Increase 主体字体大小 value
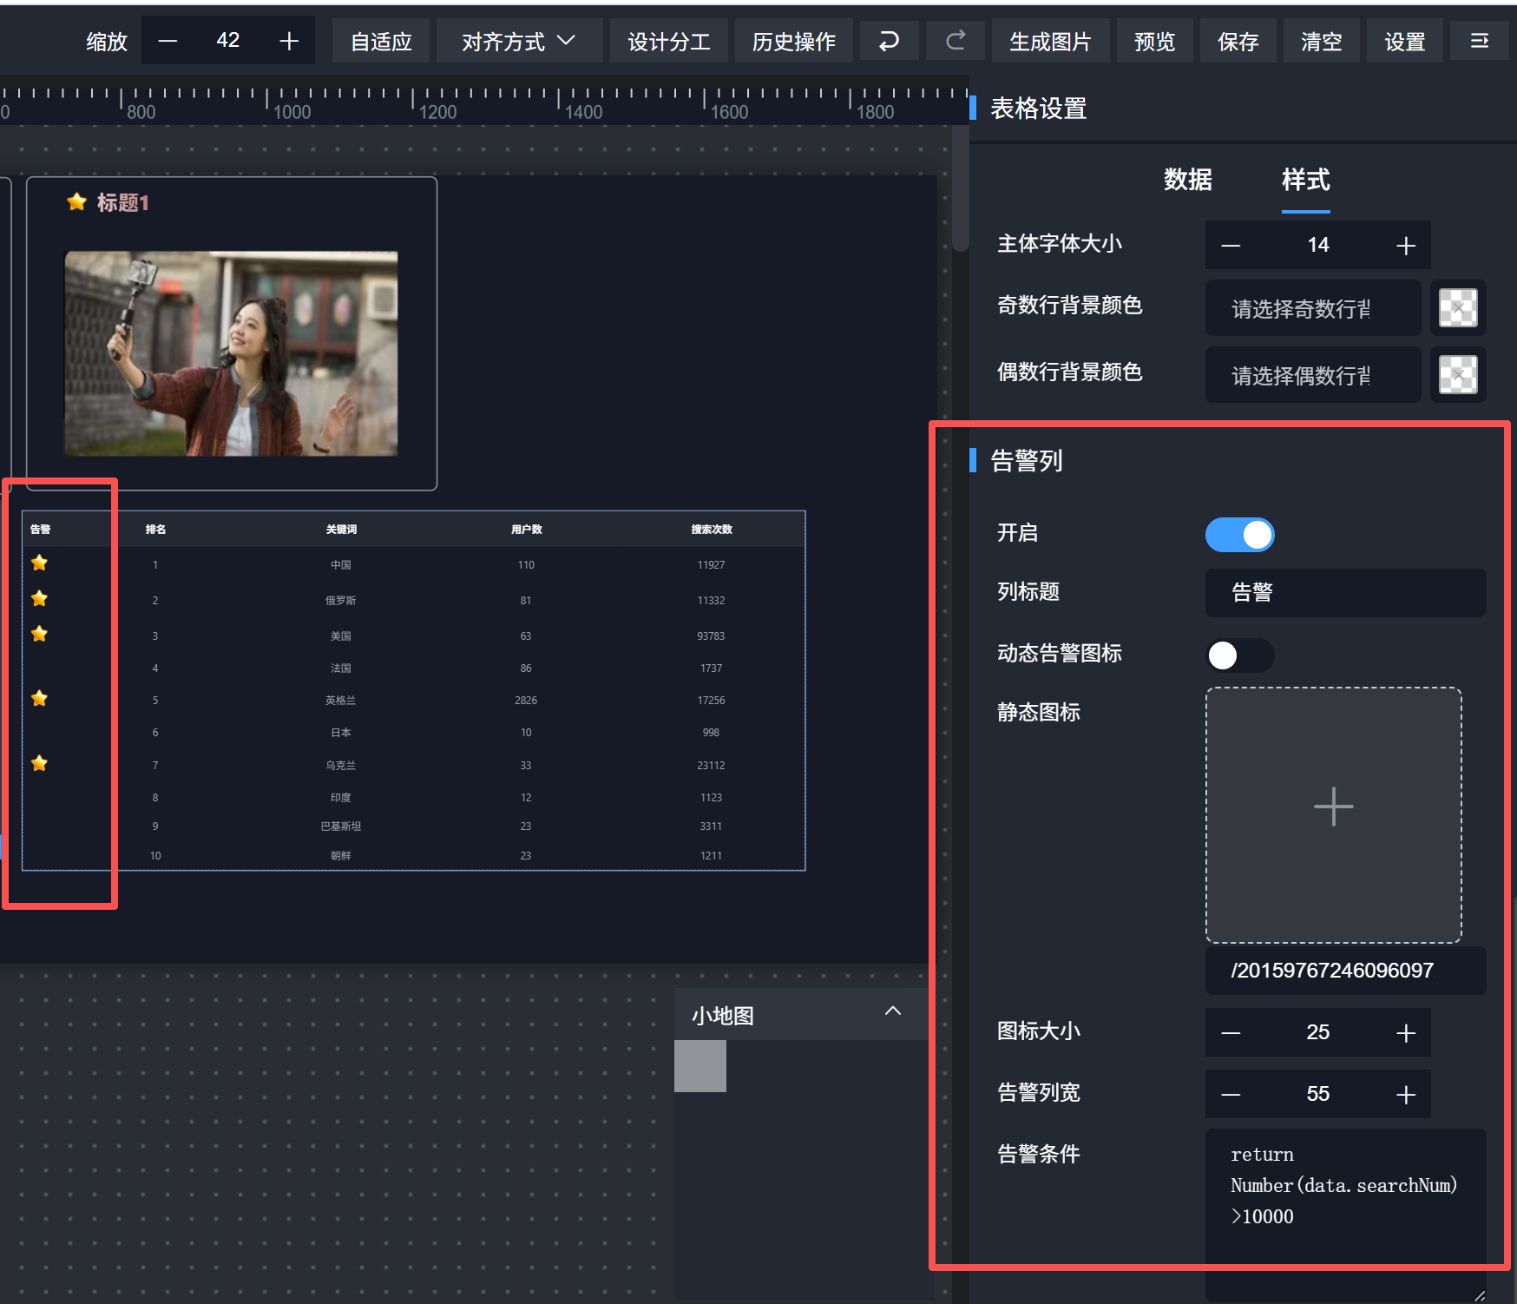This screenshot has height=1304, width=1517. [1406, 246]
